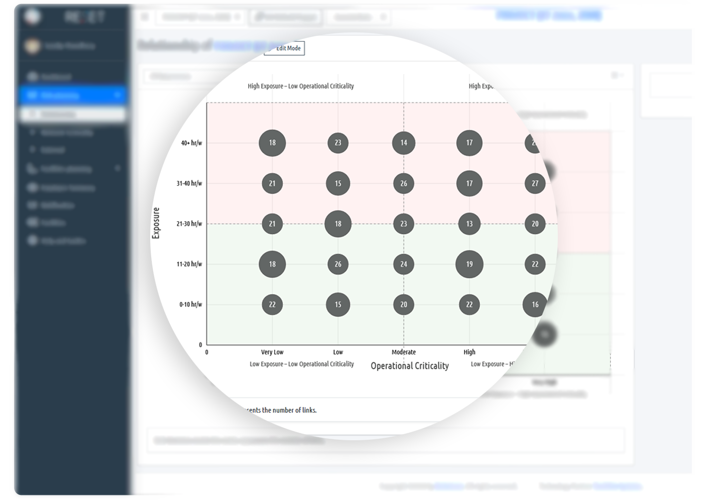Screen dimensions: 708x501
Task: Click bubble 16 in the 0-10 hr/w row
Action: (535, 305)
